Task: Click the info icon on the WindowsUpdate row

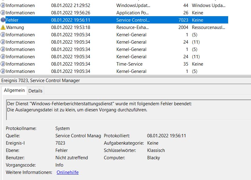Action: tap(3, 5)
